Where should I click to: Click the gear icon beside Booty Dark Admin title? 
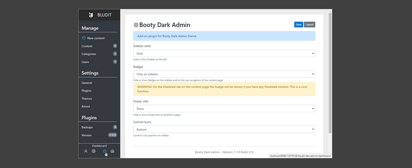[136, 25]
